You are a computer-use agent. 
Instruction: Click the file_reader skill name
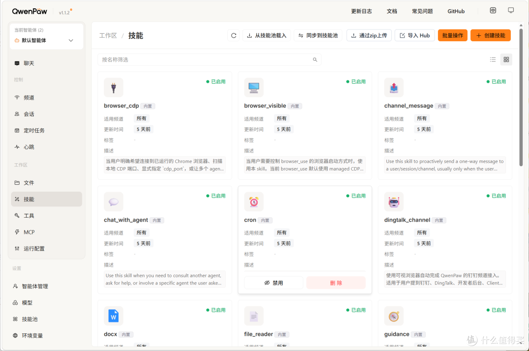coord(259,334)
